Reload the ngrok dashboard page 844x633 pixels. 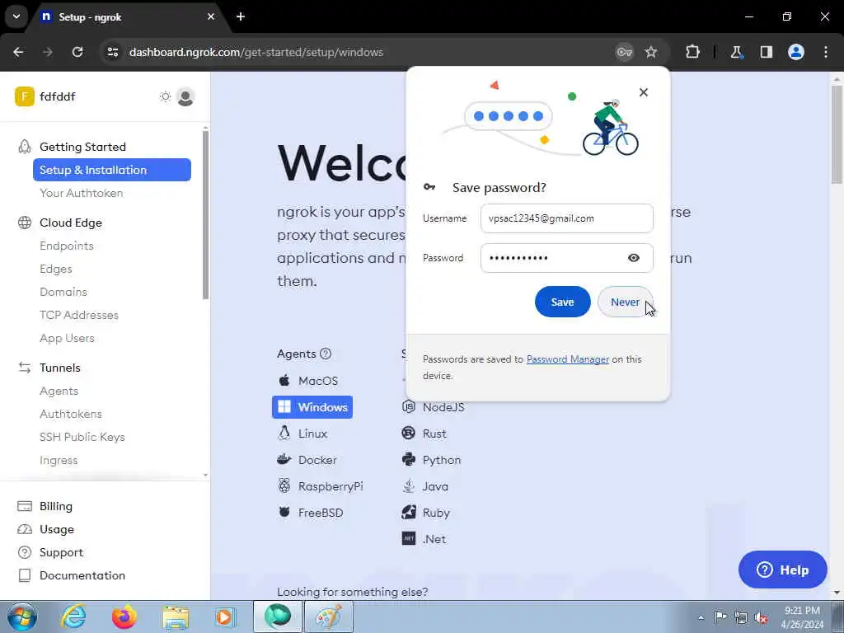[x=77, y=52]
